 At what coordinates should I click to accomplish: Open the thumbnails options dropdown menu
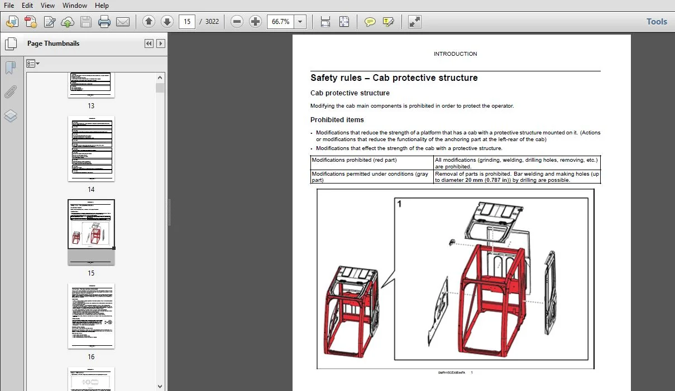tap(33, 64)
